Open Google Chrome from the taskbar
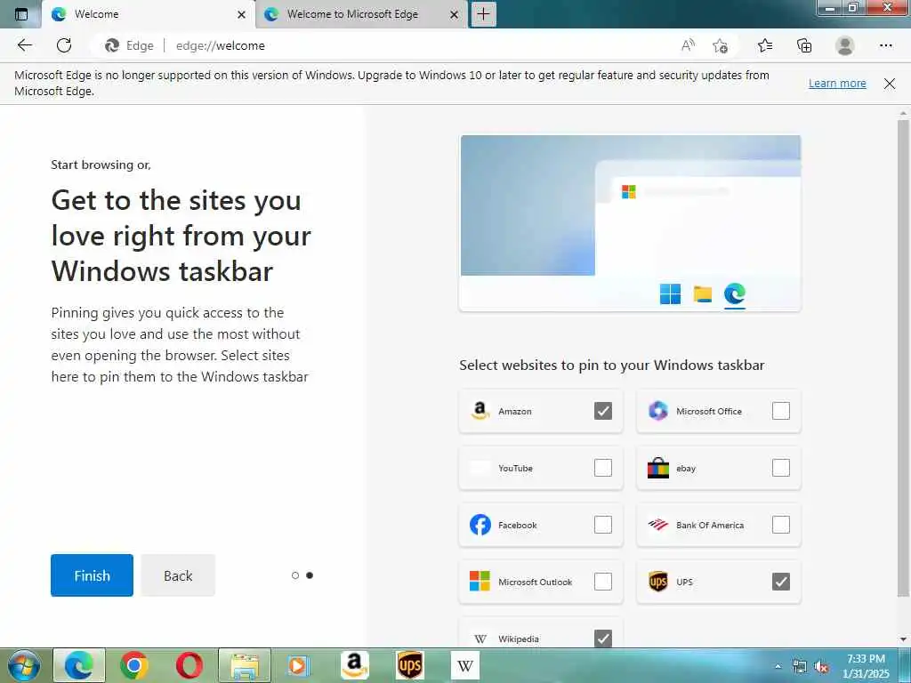Screen dimensions: 911x683 (133, 665)
